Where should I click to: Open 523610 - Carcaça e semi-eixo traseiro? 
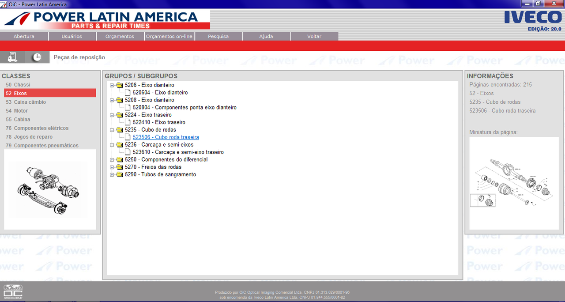[178, 152]
